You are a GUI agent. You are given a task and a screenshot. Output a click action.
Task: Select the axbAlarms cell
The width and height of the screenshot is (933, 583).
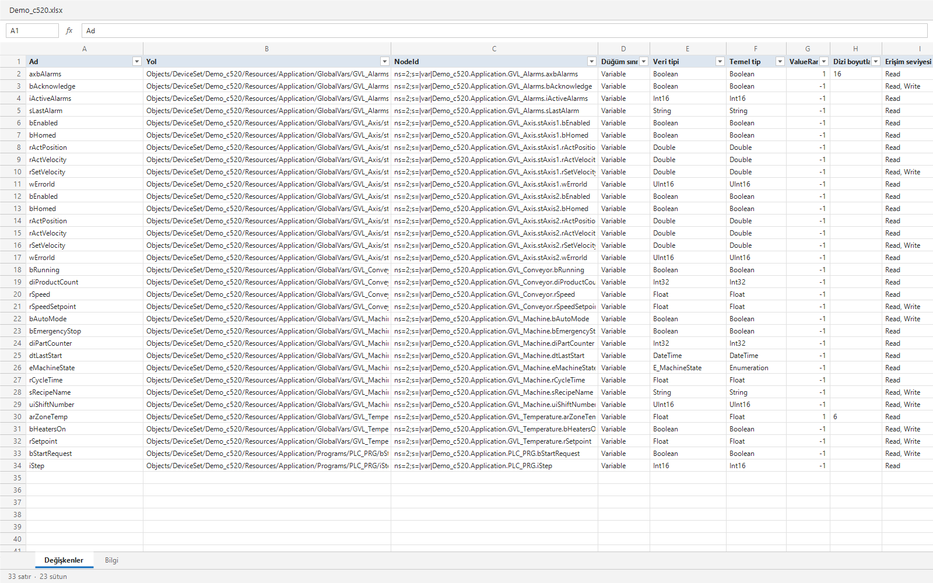point(85,74)
